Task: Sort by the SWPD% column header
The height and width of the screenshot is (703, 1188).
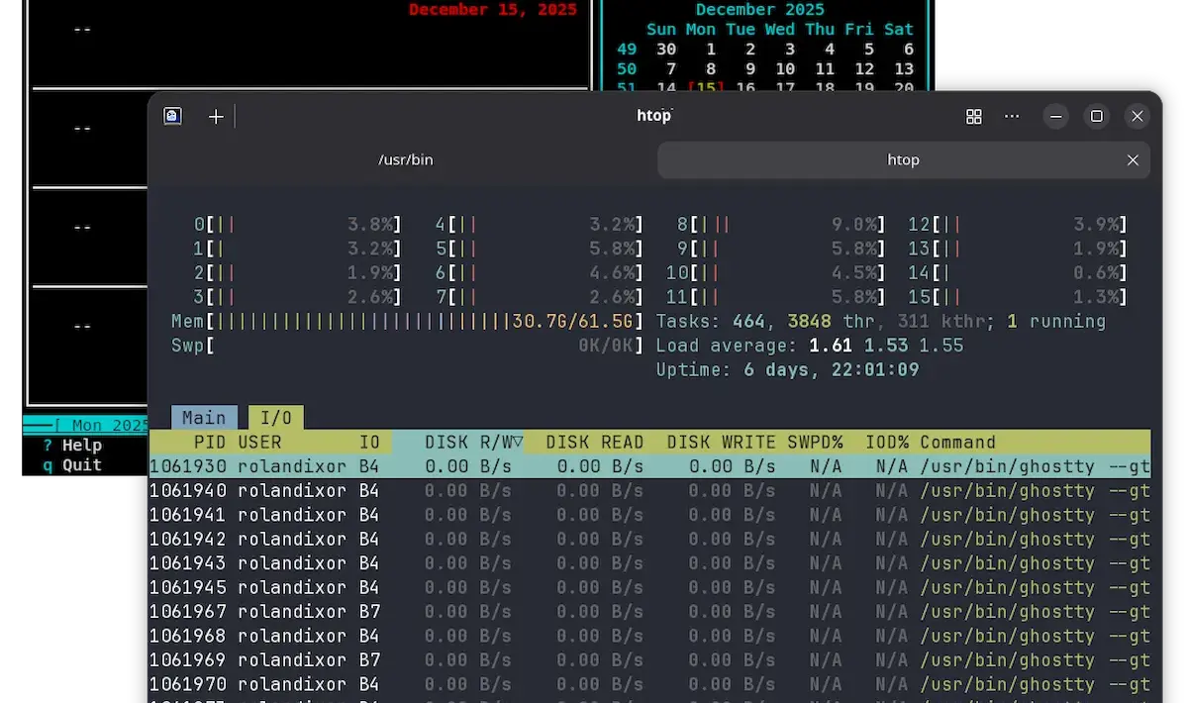Action: [x=816, y=443]
